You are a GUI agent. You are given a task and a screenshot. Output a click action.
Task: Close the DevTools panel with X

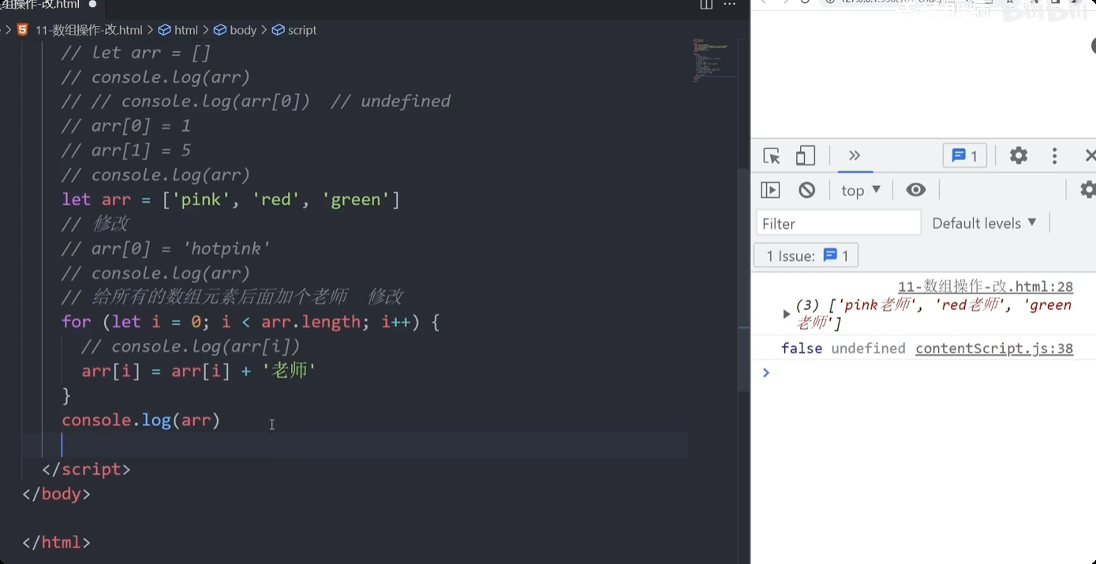[x=1090, y=155]
